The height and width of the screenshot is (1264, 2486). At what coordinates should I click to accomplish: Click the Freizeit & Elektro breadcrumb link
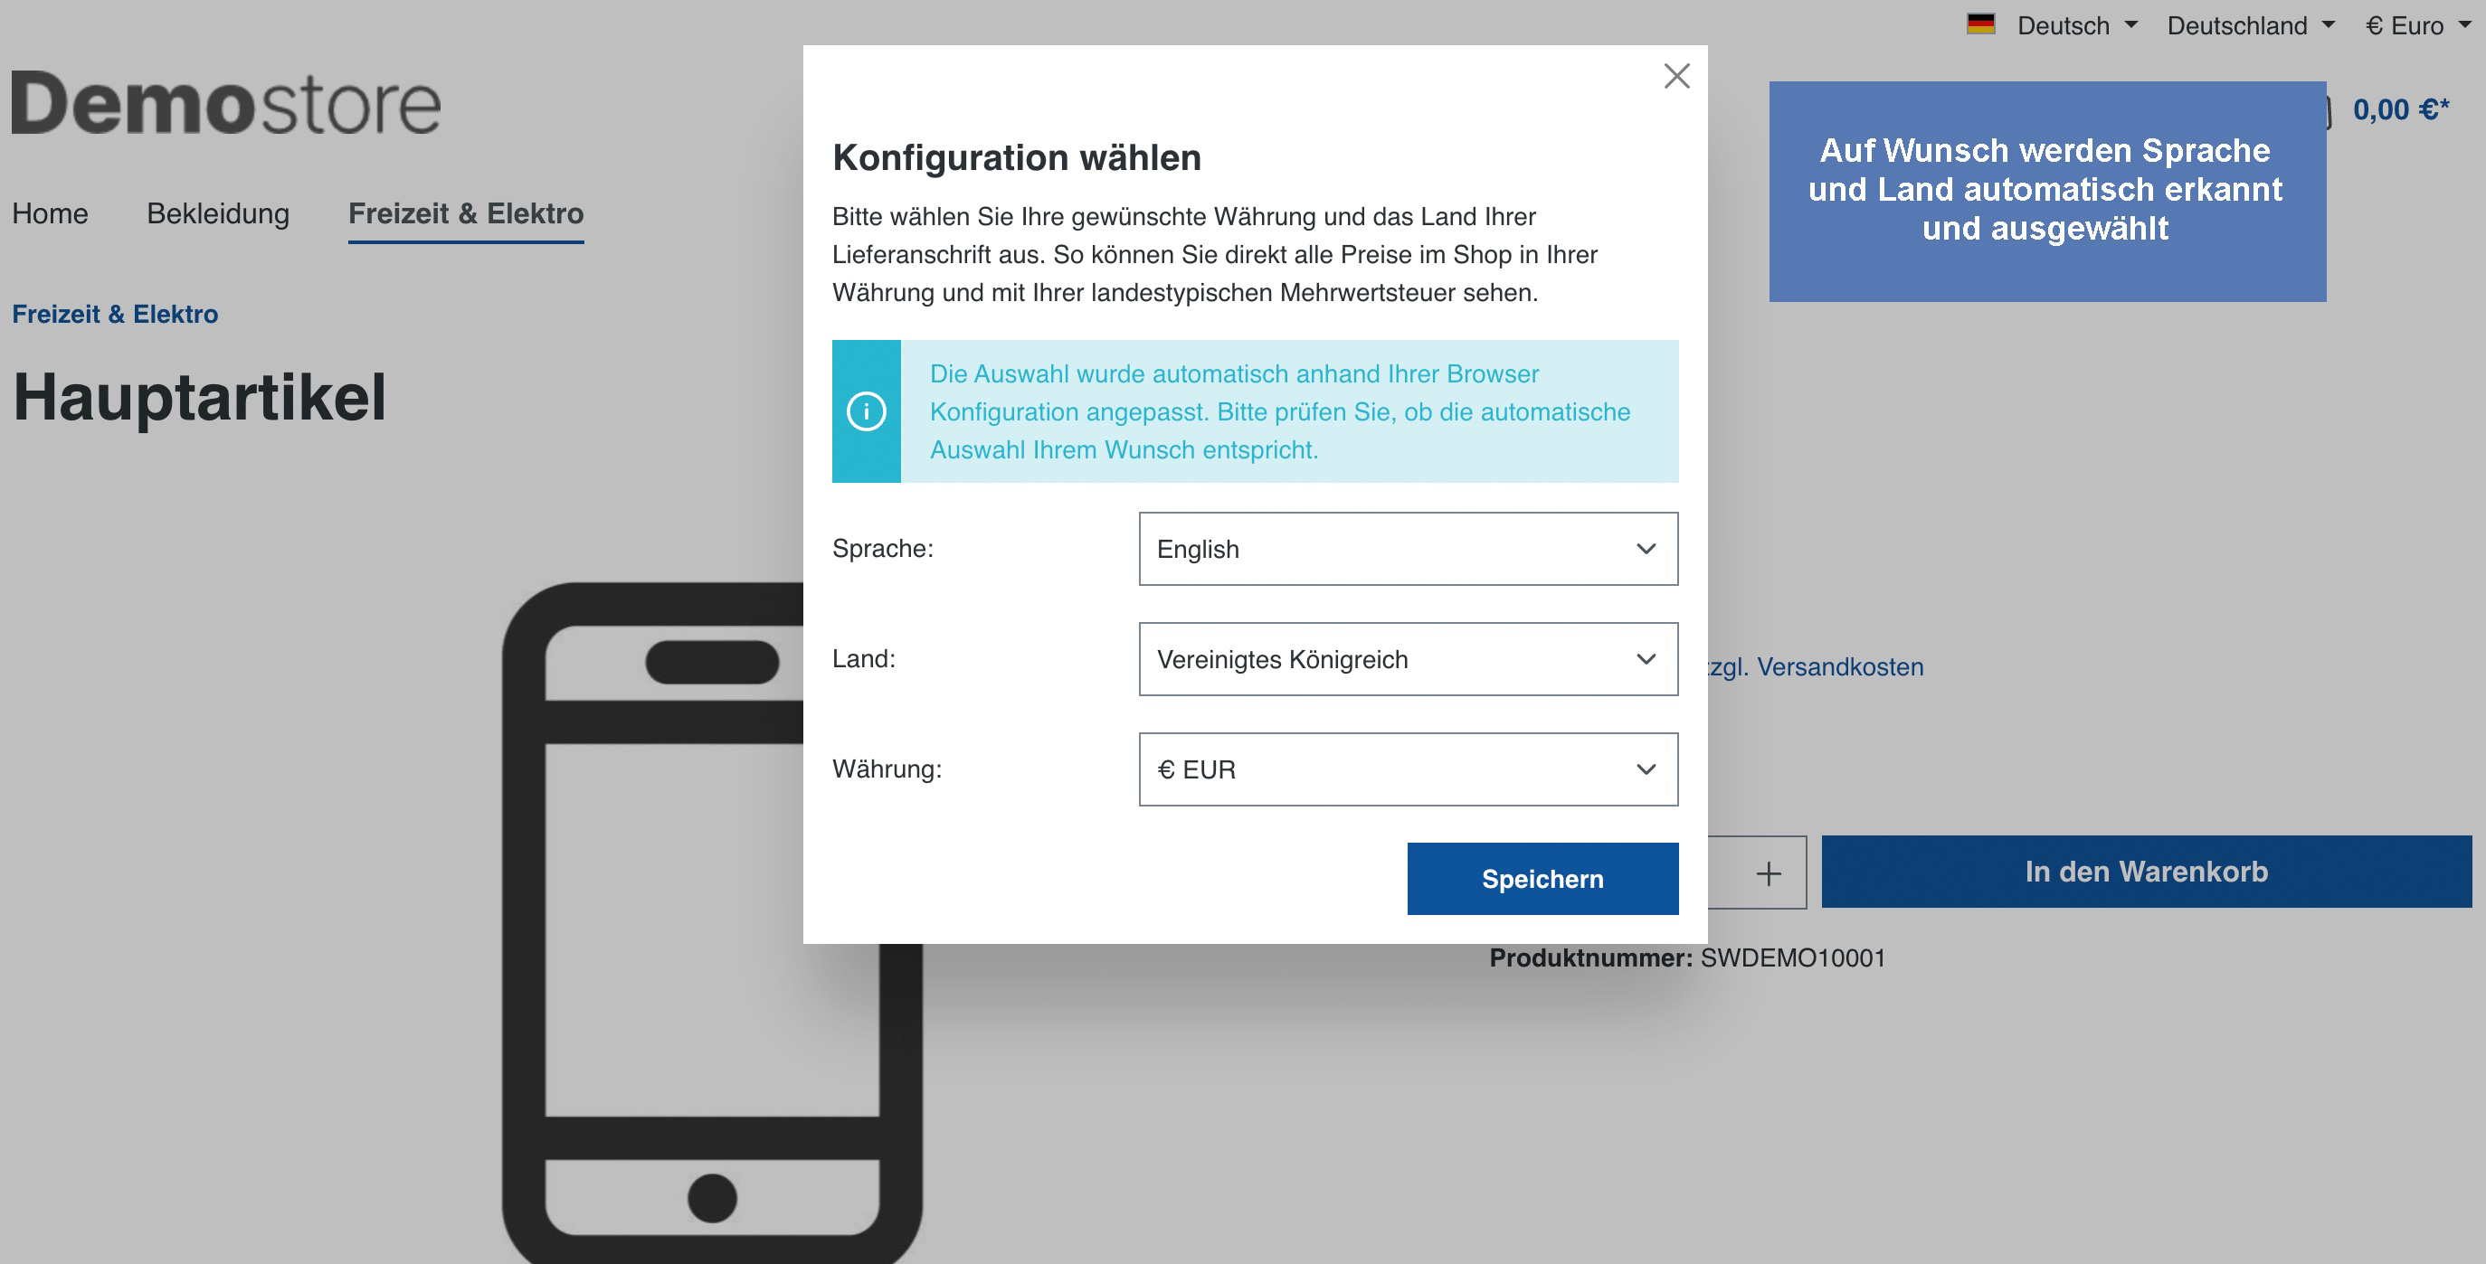[x=115, y=315]
